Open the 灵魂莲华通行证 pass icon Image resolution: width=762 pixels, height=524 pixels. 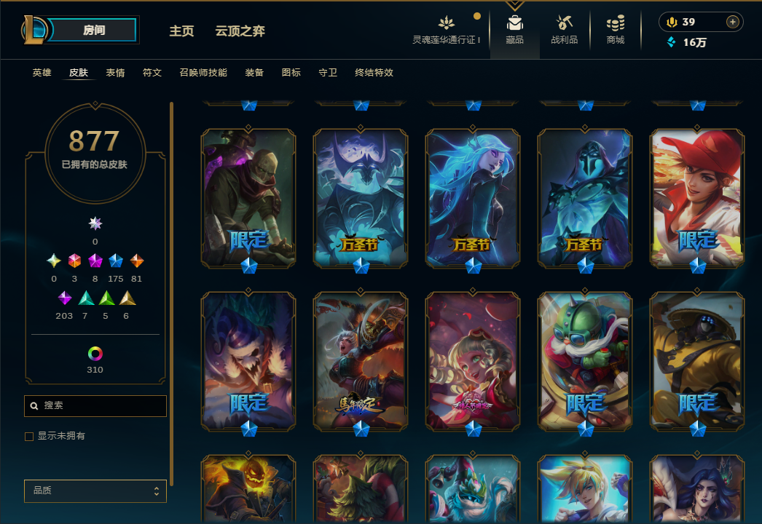click(x=446, y=23)
